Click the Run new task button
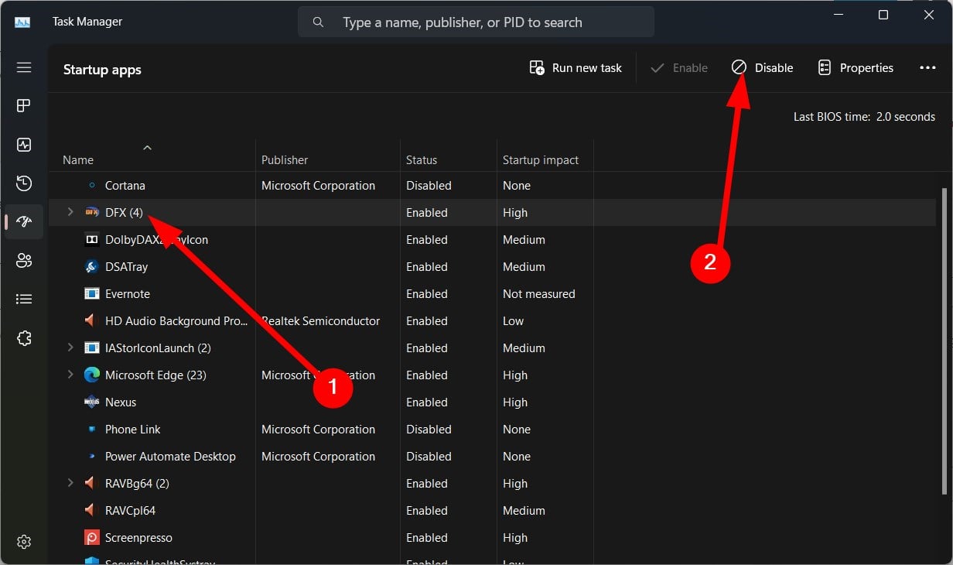953x565 pixels. (x=576, y=68)
